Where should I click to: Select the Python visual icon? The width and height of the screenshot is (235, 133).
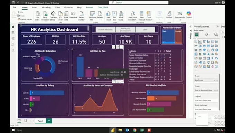(217, 58)
